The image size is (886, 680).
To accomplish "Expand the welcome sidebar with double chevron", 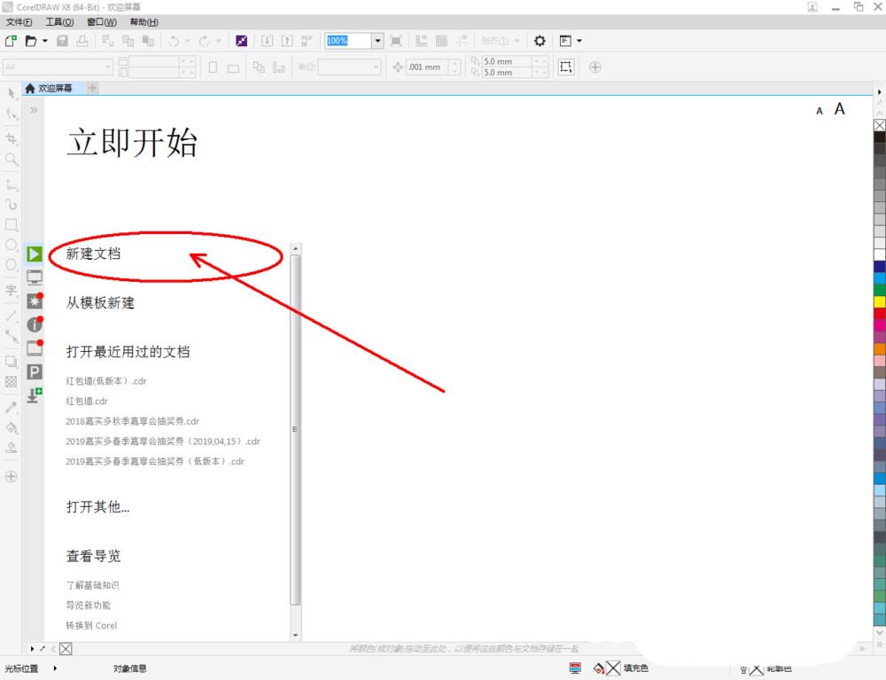I will click(34, 110).
